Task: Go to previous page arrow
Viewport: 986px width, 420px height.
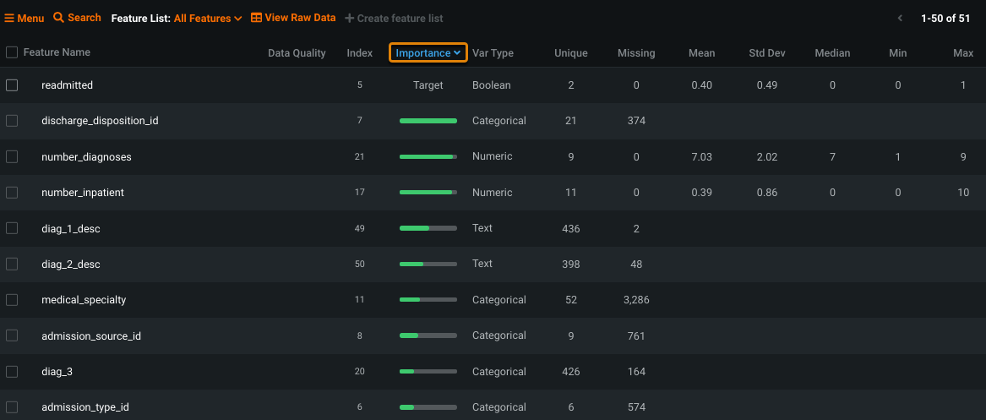Action: [901, 18]
